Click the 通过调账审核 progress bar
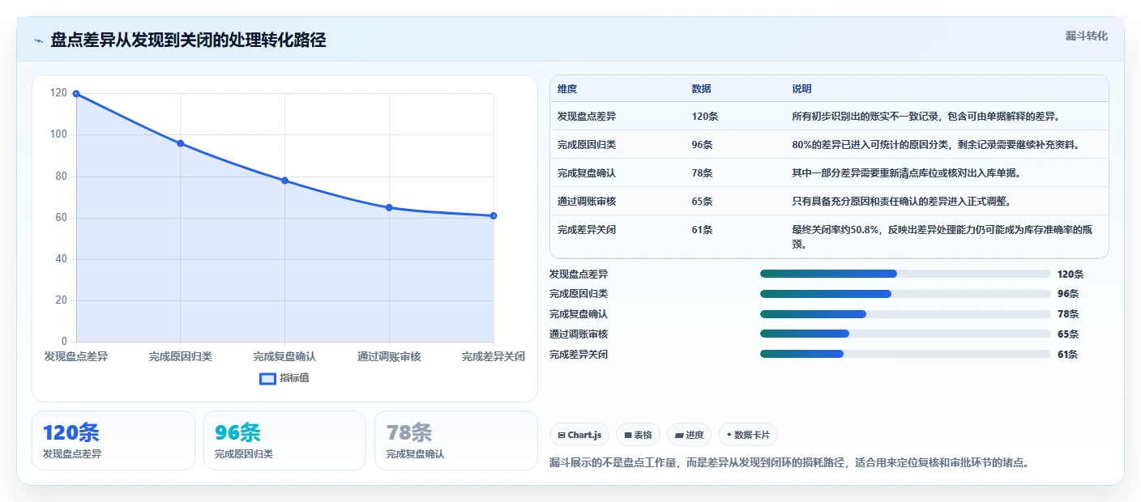Viewport: 1141px width, 502px height. pos(905,334)
